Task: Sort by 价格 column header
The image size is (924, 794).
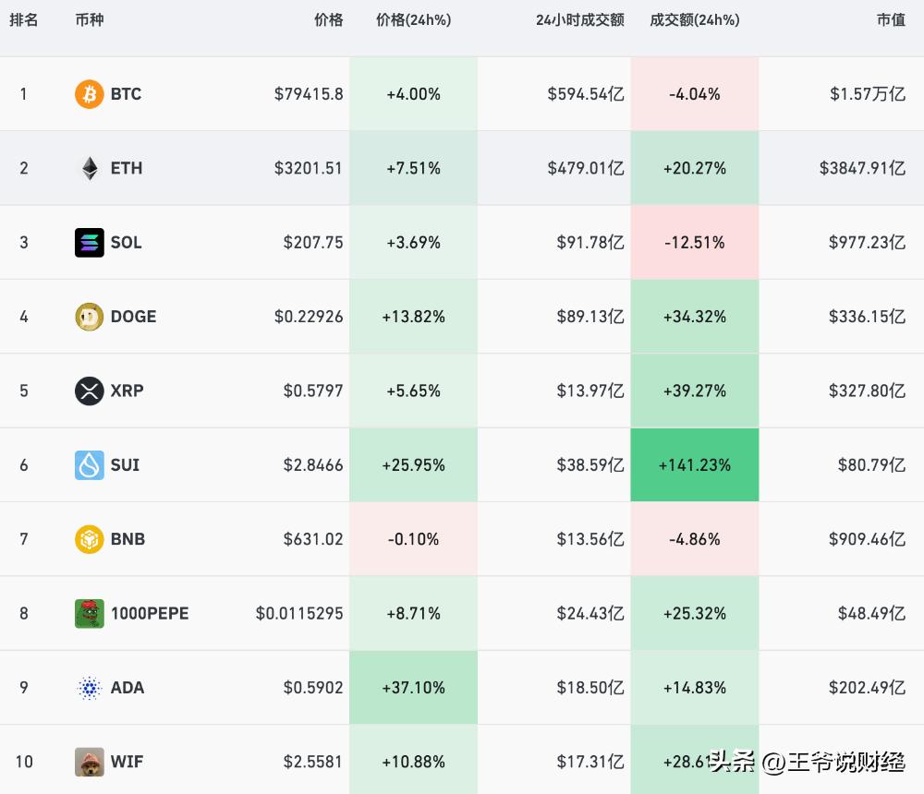Action: [328, 20]
